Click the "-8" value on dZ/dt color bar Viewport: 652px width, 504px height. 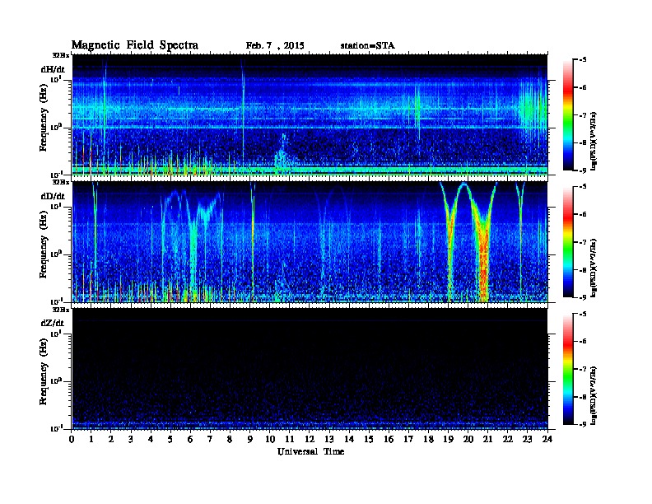tap(583, 397)
